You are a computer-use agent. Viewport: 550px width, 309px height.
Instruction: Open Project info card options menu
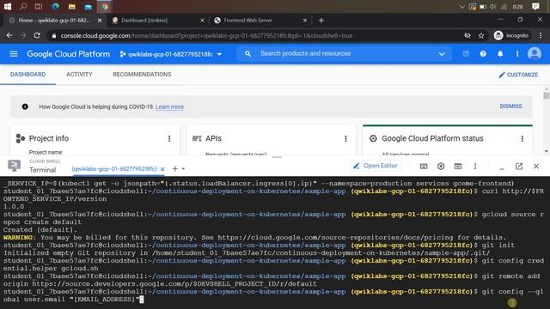click(169, 139)
